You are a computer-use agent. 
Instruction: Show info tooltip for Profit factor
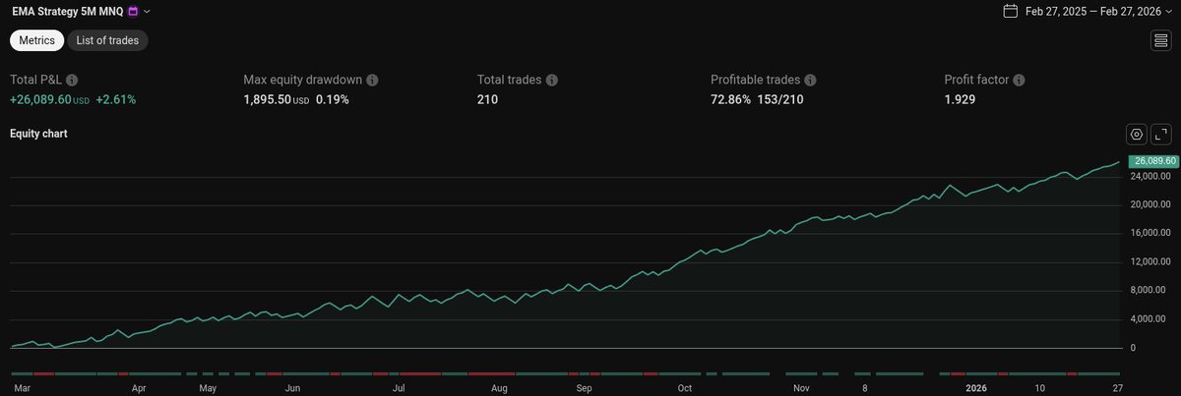(1019, 81)
